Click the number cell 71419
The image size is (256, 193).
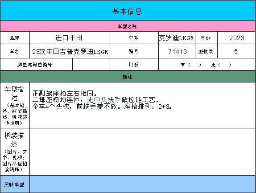(x=177, y=51)
